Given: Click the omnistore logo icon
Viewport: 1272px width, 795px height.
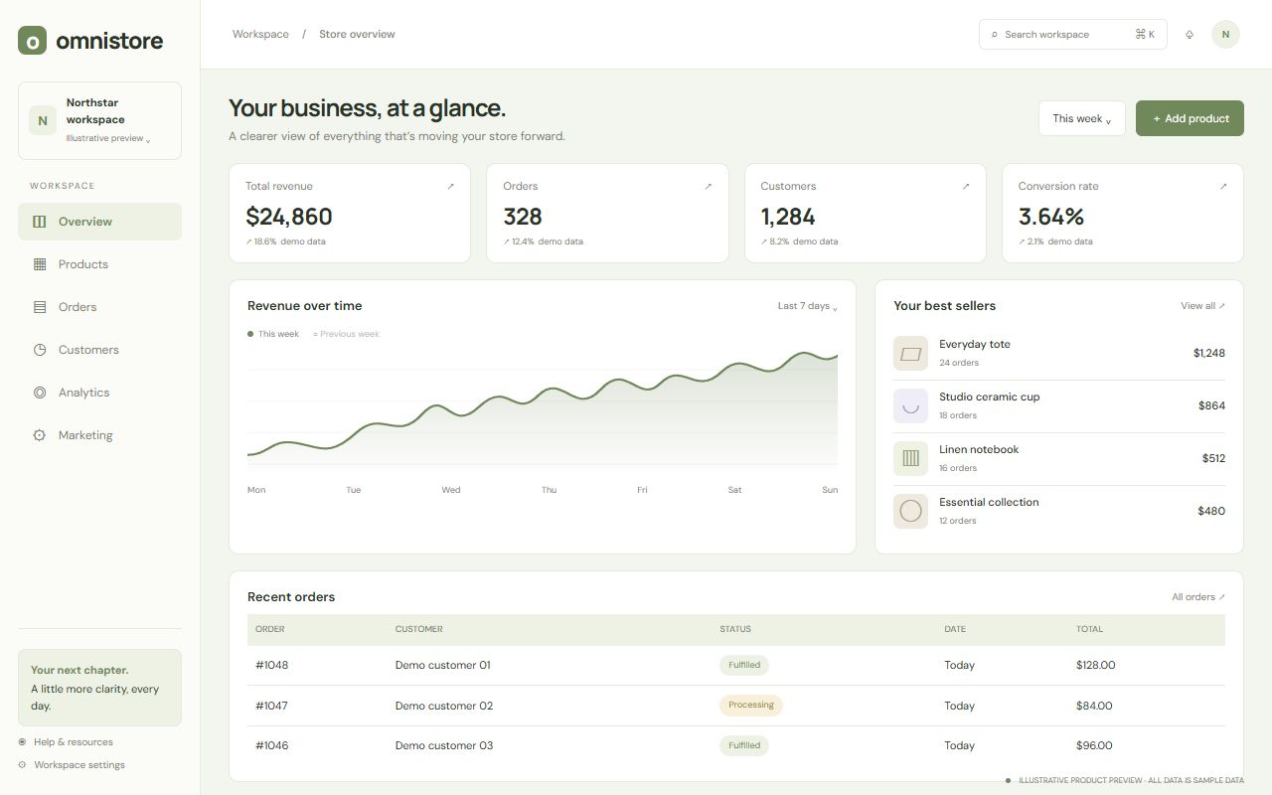Looking at the screenshot, I should point(32,41).
